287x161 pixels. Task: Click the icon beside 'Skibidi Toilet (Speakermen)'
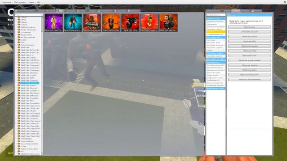(x=19, y=106)
